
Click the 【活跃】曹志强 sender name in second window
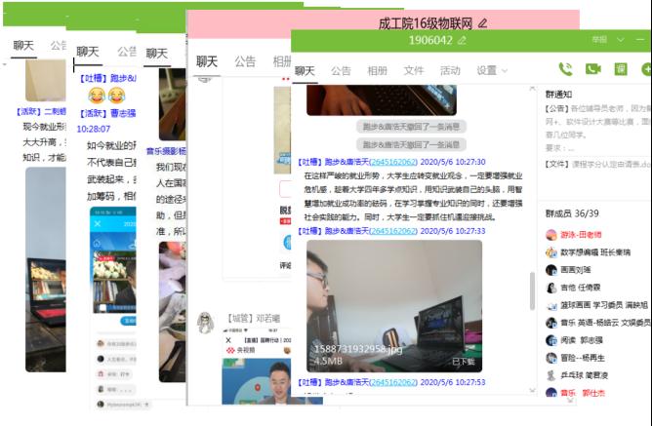point(107,113)
